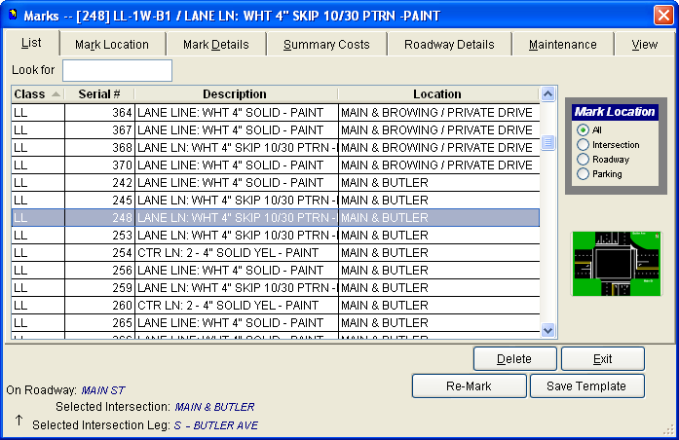Select row with serial 259
The height and width of the screenshot is (440, 679).
coord(276,288)
